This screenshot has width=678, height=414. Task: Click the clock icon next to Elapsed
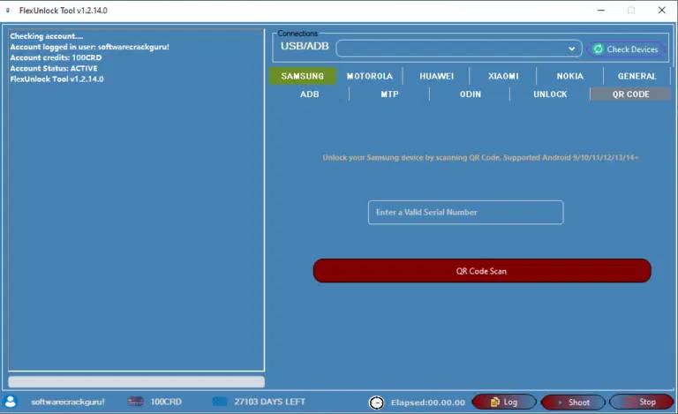[376, 403]
